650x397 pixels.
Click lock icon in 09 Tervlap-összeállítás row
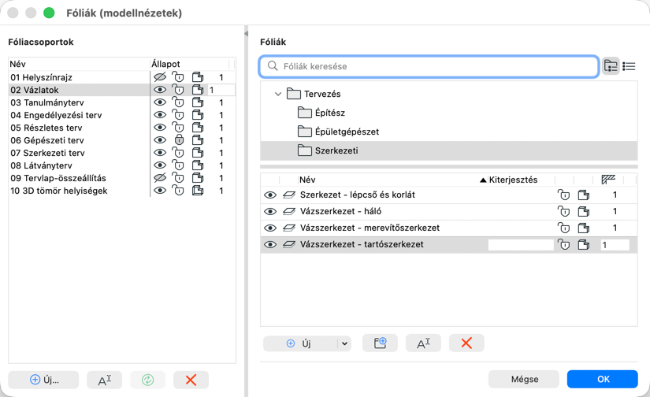point(178,178)
